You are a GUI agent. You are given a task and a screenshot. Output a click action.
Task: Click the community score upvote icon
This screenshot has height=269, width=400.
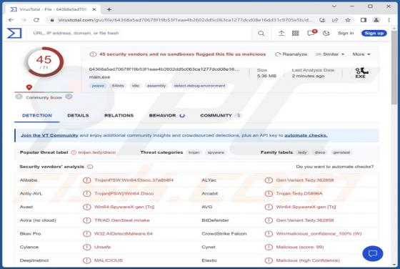point(69,97)
